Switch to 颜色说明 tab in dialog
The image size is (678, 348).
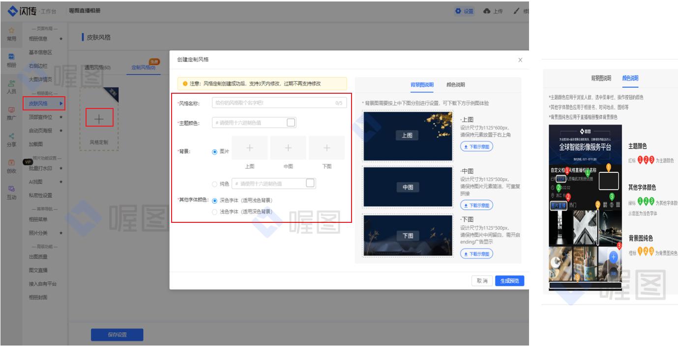click(455, 84)
